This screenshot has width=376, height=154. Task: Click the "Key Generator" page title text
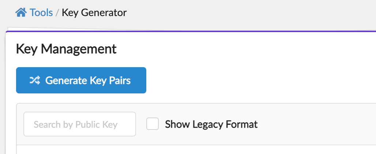94,13
